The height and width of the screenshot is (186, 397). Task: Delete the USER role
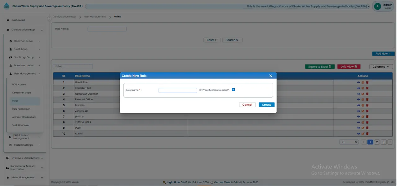point(367,128)
